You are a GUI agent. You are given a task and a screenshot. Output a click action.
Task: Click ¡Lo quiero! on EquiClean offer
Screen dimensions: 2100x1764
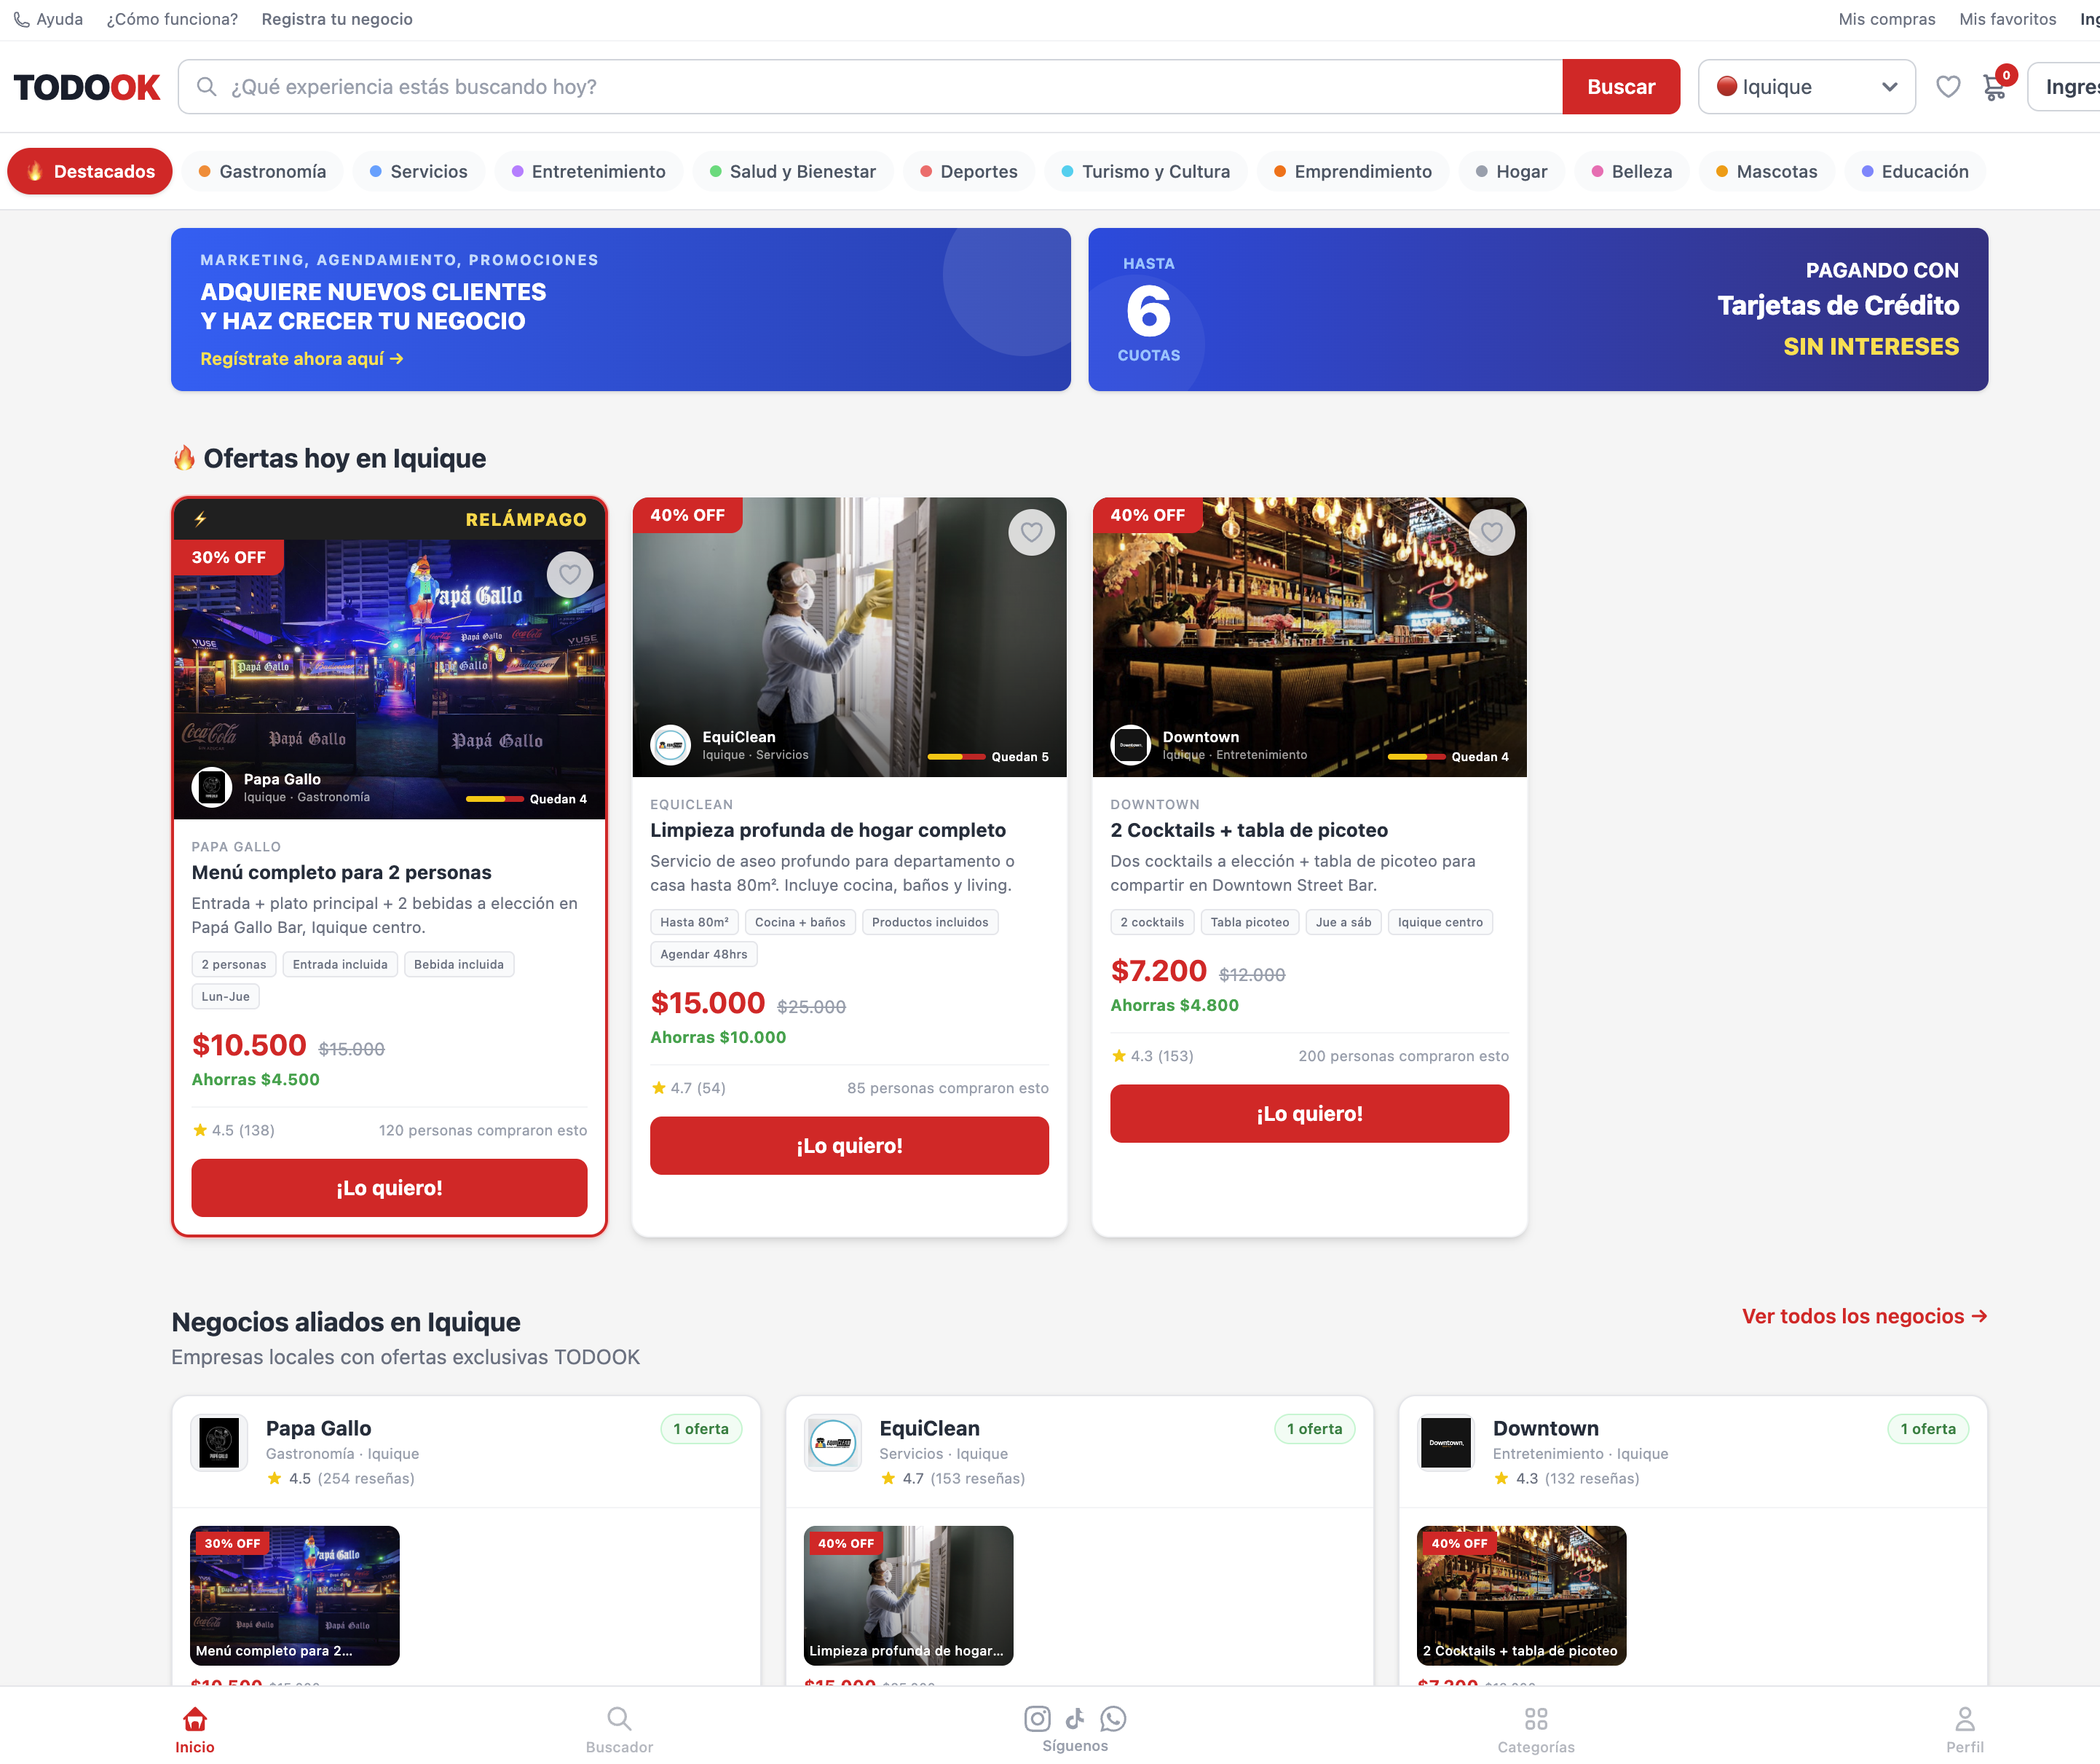[x=849, y=1145]
